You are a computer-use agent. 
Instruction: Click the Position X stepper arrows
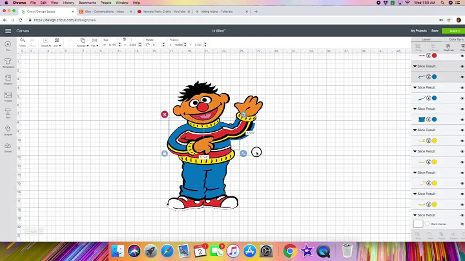185,45
